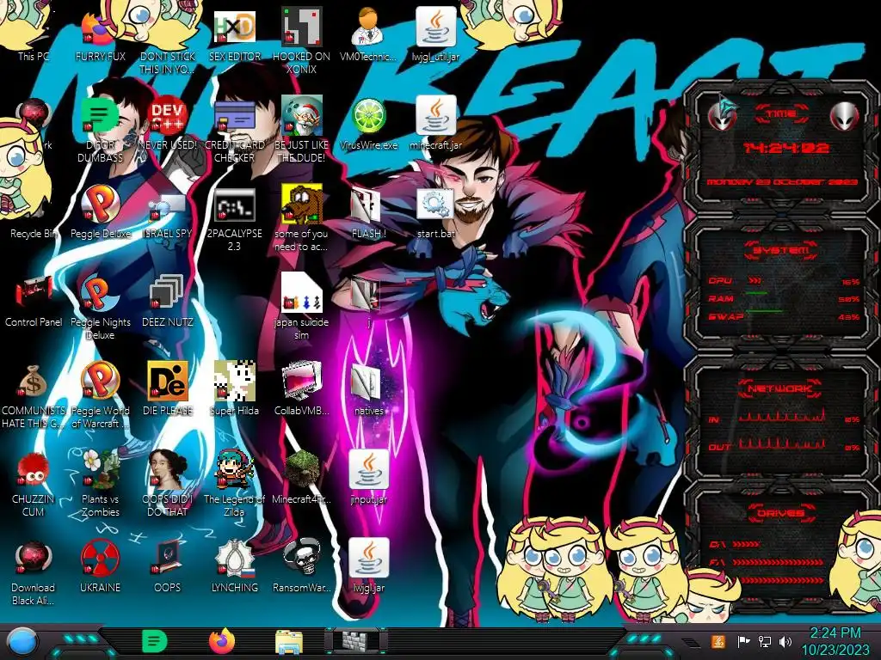Viewport: 881px width, 660px height.
Task: Open the FLASH ! folder
Action: tap(367, 205)
